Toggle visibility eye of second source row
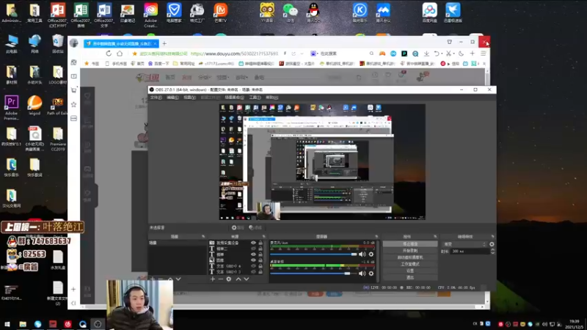This screenshot has width=587, height=330. (253, 249)
